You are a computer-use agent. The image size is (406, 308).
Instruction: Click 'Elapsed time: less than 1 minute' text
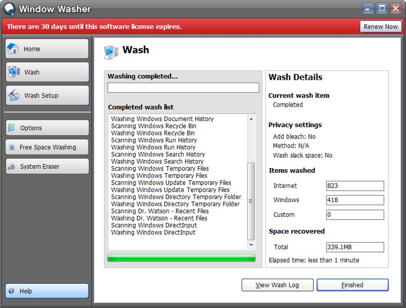(314, 260)
